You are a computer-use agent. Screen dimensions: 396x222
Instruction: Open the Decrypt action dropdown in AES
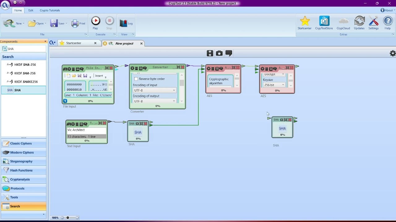pos(274,74)
